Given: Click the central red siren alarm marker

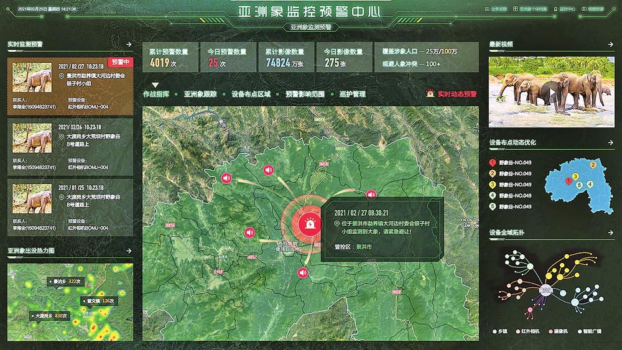Looking at the screenshot, I should pyautogui.click(x=307, y=223).
